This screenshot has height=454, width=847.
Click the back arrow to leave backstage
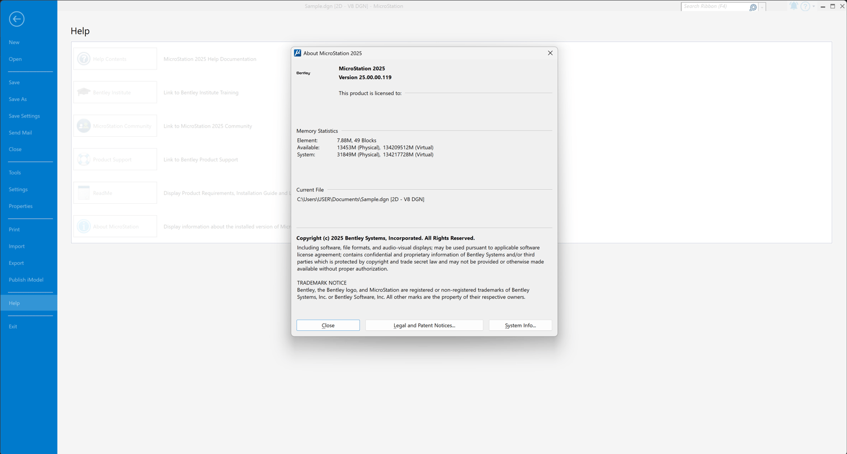tap(16, 19)
